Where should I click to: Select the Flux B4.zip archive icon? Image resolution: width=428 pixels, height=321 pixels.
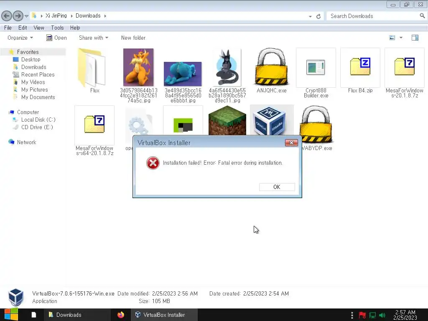tap(360, 67)
